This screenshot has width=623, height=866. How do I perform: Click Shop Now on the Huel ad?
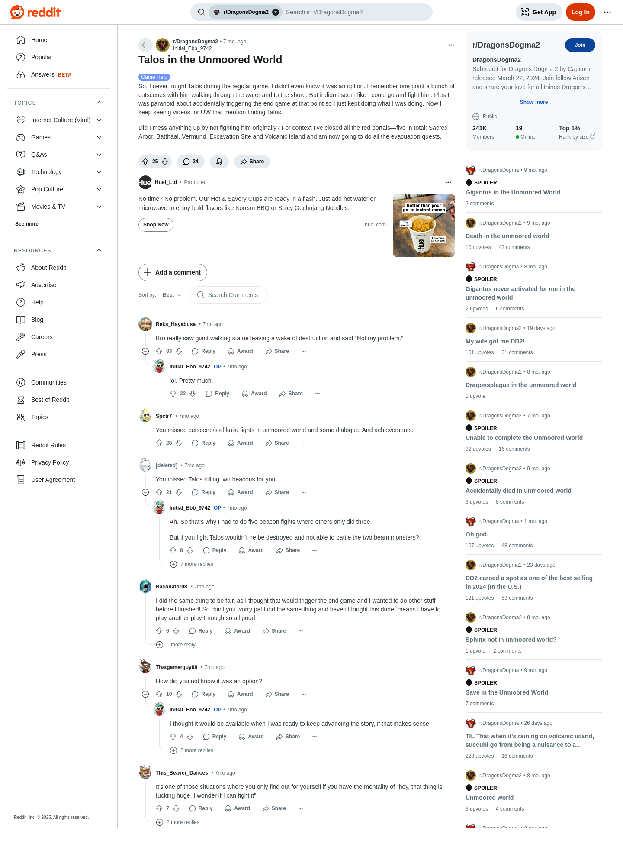point(156,225)
